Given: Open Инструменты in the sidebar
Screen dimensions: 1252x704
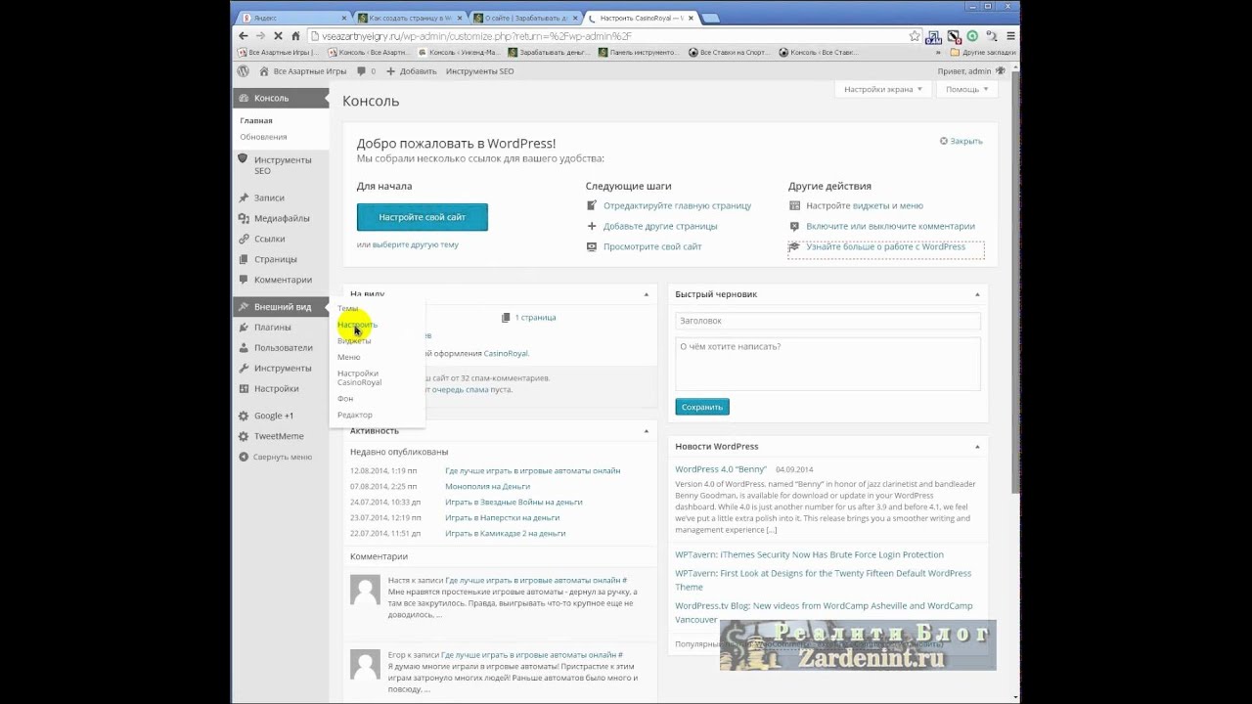Looking at the screenshot, I should point(281,369).
